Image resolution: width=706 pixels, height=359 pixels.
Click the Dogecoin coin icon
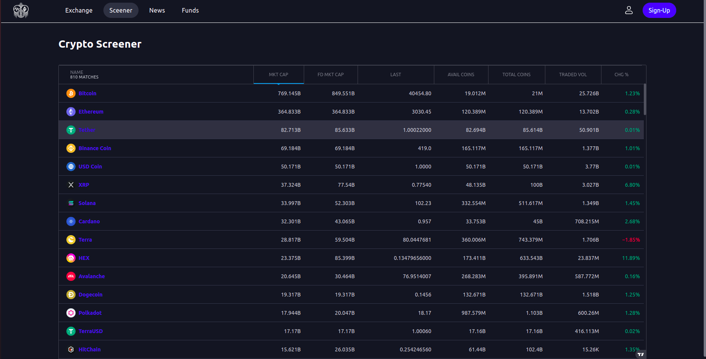(71, 295)
